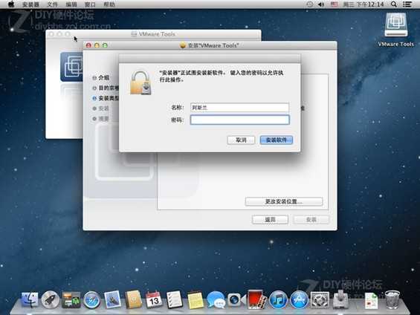Click the 取消 button in dialog
420x315 pixels.
point(241,140)
